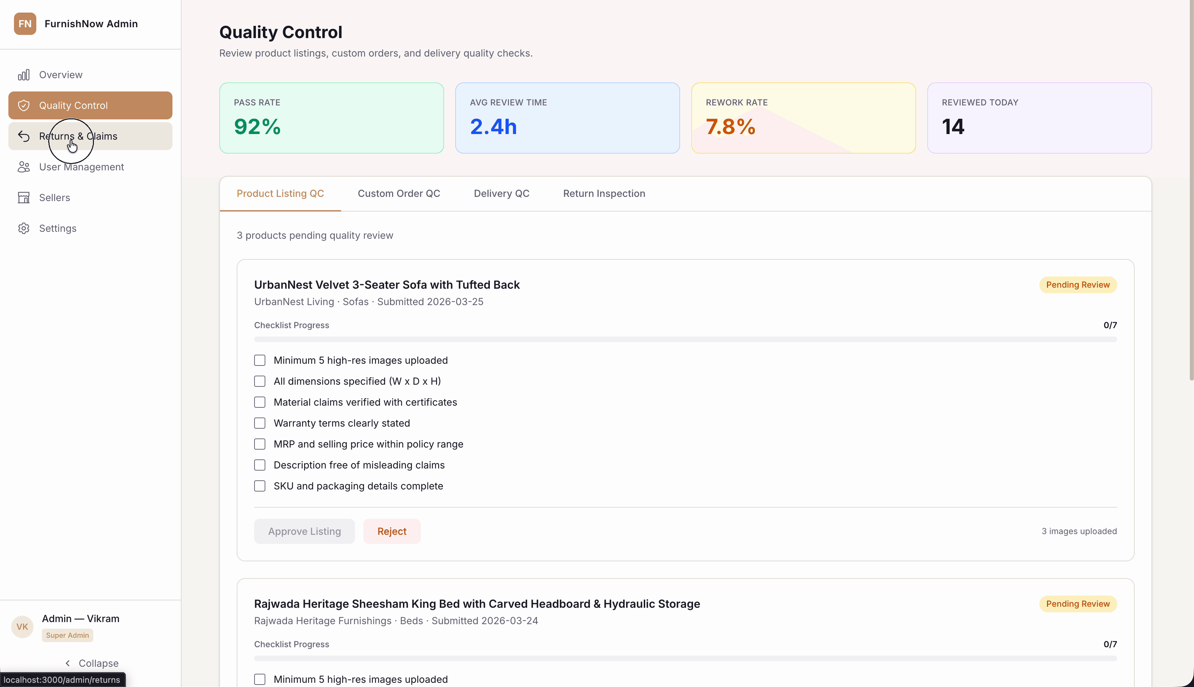Select the Return Inspection tab
1194x687 pixels.
[x=604, y=193]
